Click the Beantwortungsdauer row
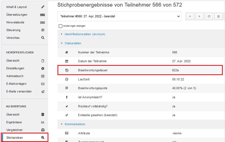This screenshot has width=225, height=142. point(140,70)
